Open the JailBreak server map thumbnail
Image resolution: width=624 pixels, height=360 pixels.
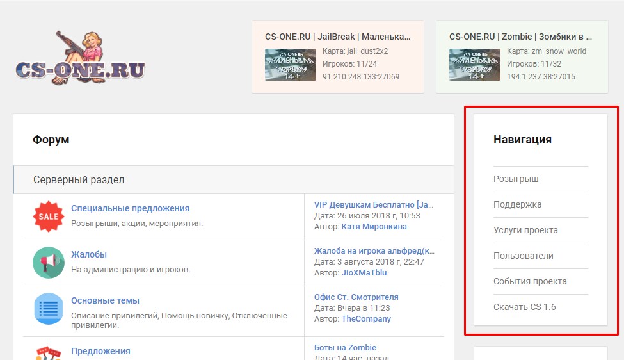[x=291, y=65]
